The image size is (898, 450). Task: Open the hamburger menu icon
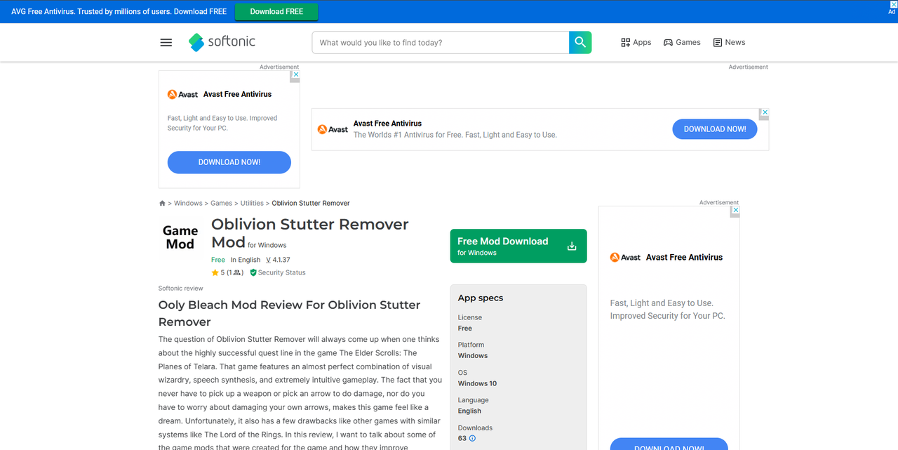click(166, 42)
